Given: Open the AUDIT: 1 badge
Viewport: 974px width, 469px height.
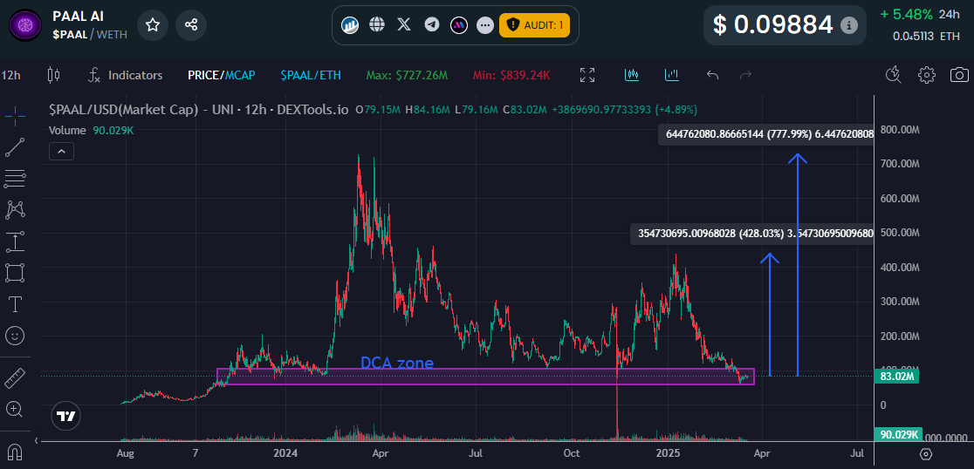Looking at the screenshot, I should point(534,24).
